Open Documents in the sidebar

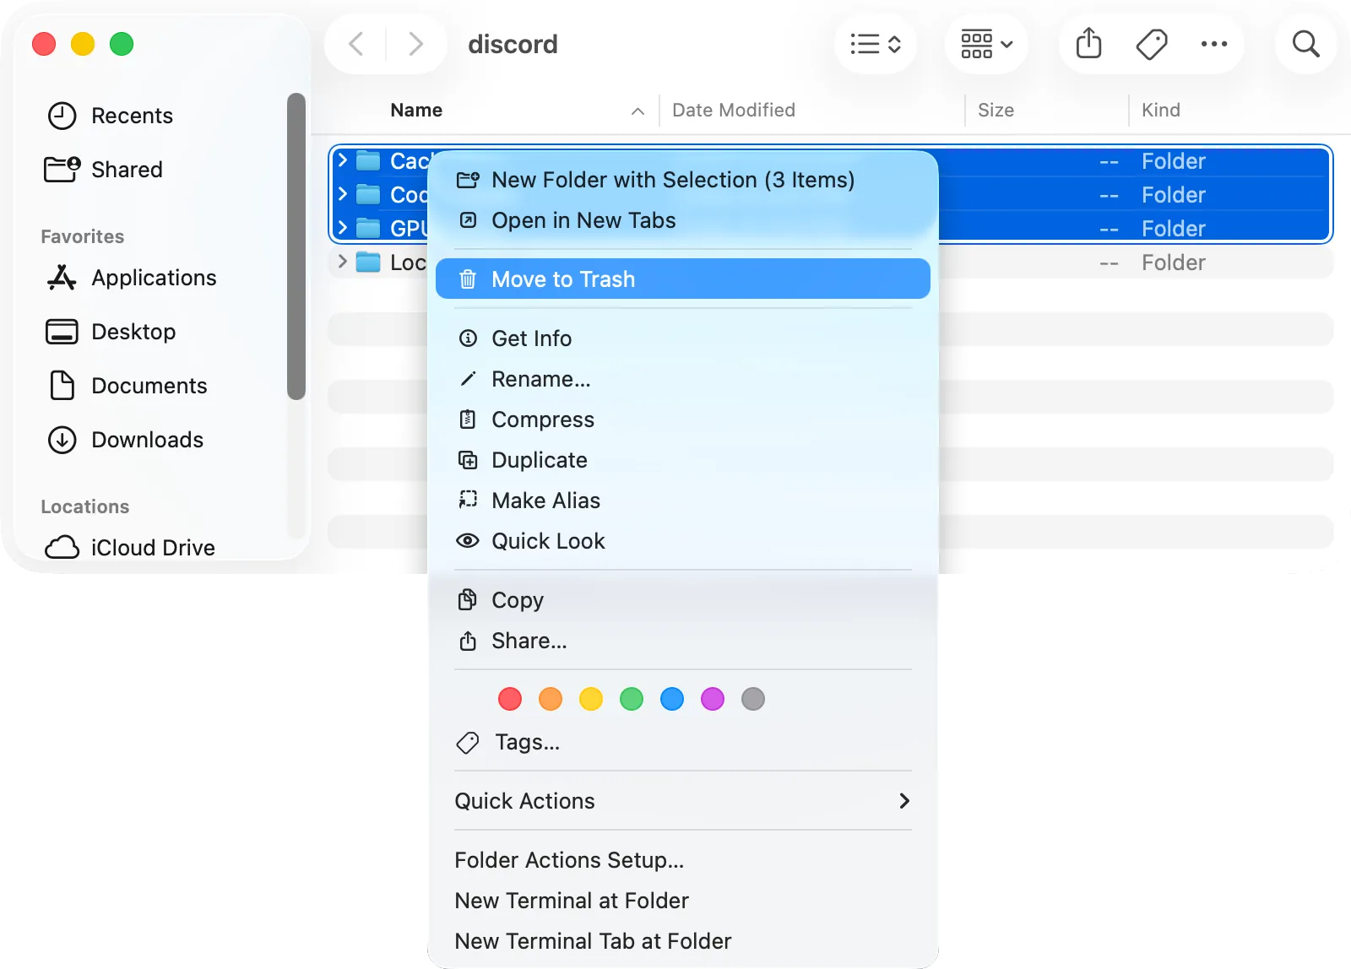[x=128, y=386]
